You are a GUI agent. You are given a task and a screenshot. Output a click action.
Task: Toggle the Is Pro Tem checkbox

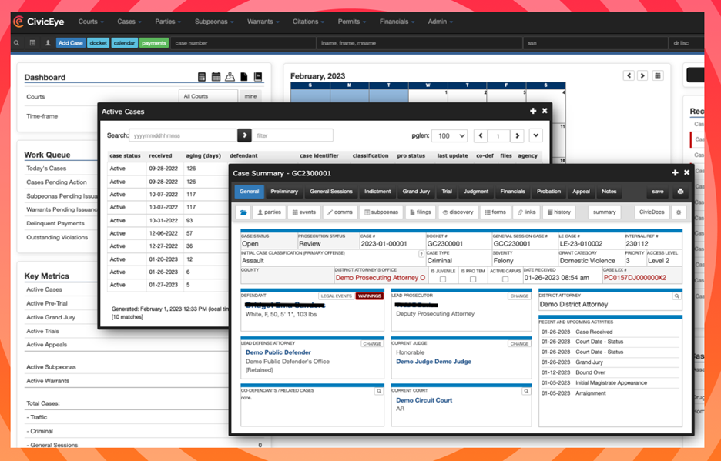pyautogui.click(x=473, y=279)
